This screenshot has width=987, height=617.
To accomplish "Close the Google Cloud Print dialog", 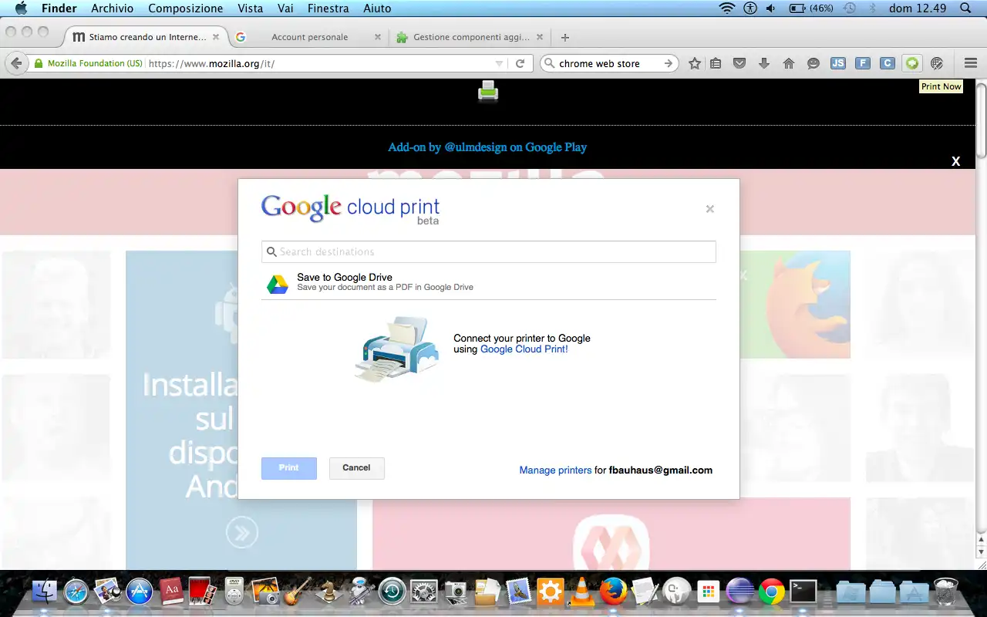I will (x=710, y=208).
